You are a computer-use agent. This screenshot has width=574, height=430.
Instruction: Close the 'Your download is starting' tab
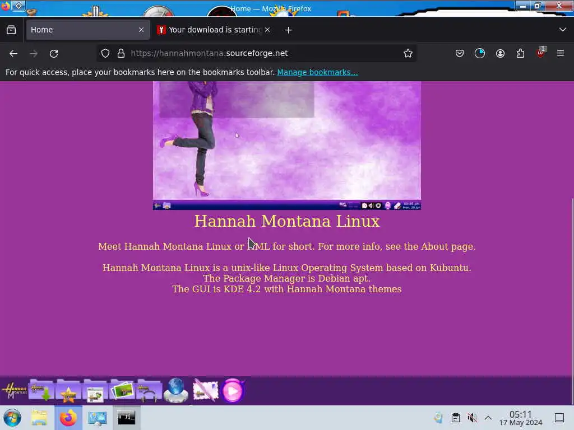pyautogui.click(x=267, y=30)
